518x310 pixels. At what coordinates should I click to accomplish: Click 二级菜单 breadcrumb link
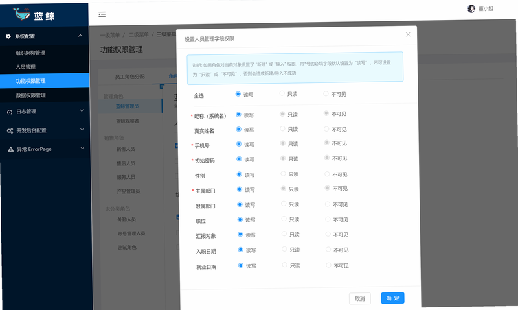(139, 35)
